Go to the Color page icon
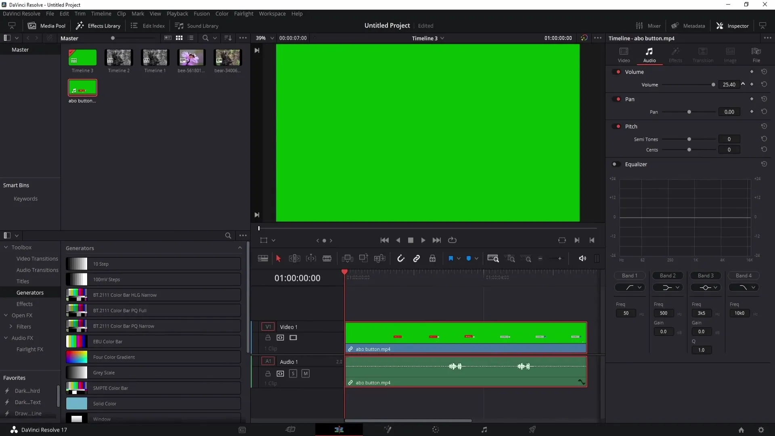This screenshot has width=775, height=436. pos(436,430)
